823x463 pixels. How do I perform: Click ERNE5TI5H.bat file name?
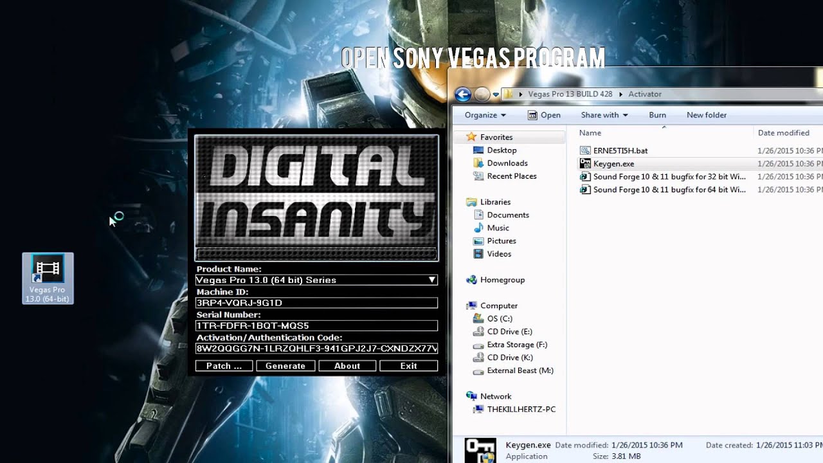620,150
